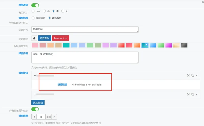
Task: Click the 选择图标 button
Action: click(x=45, y=38)
